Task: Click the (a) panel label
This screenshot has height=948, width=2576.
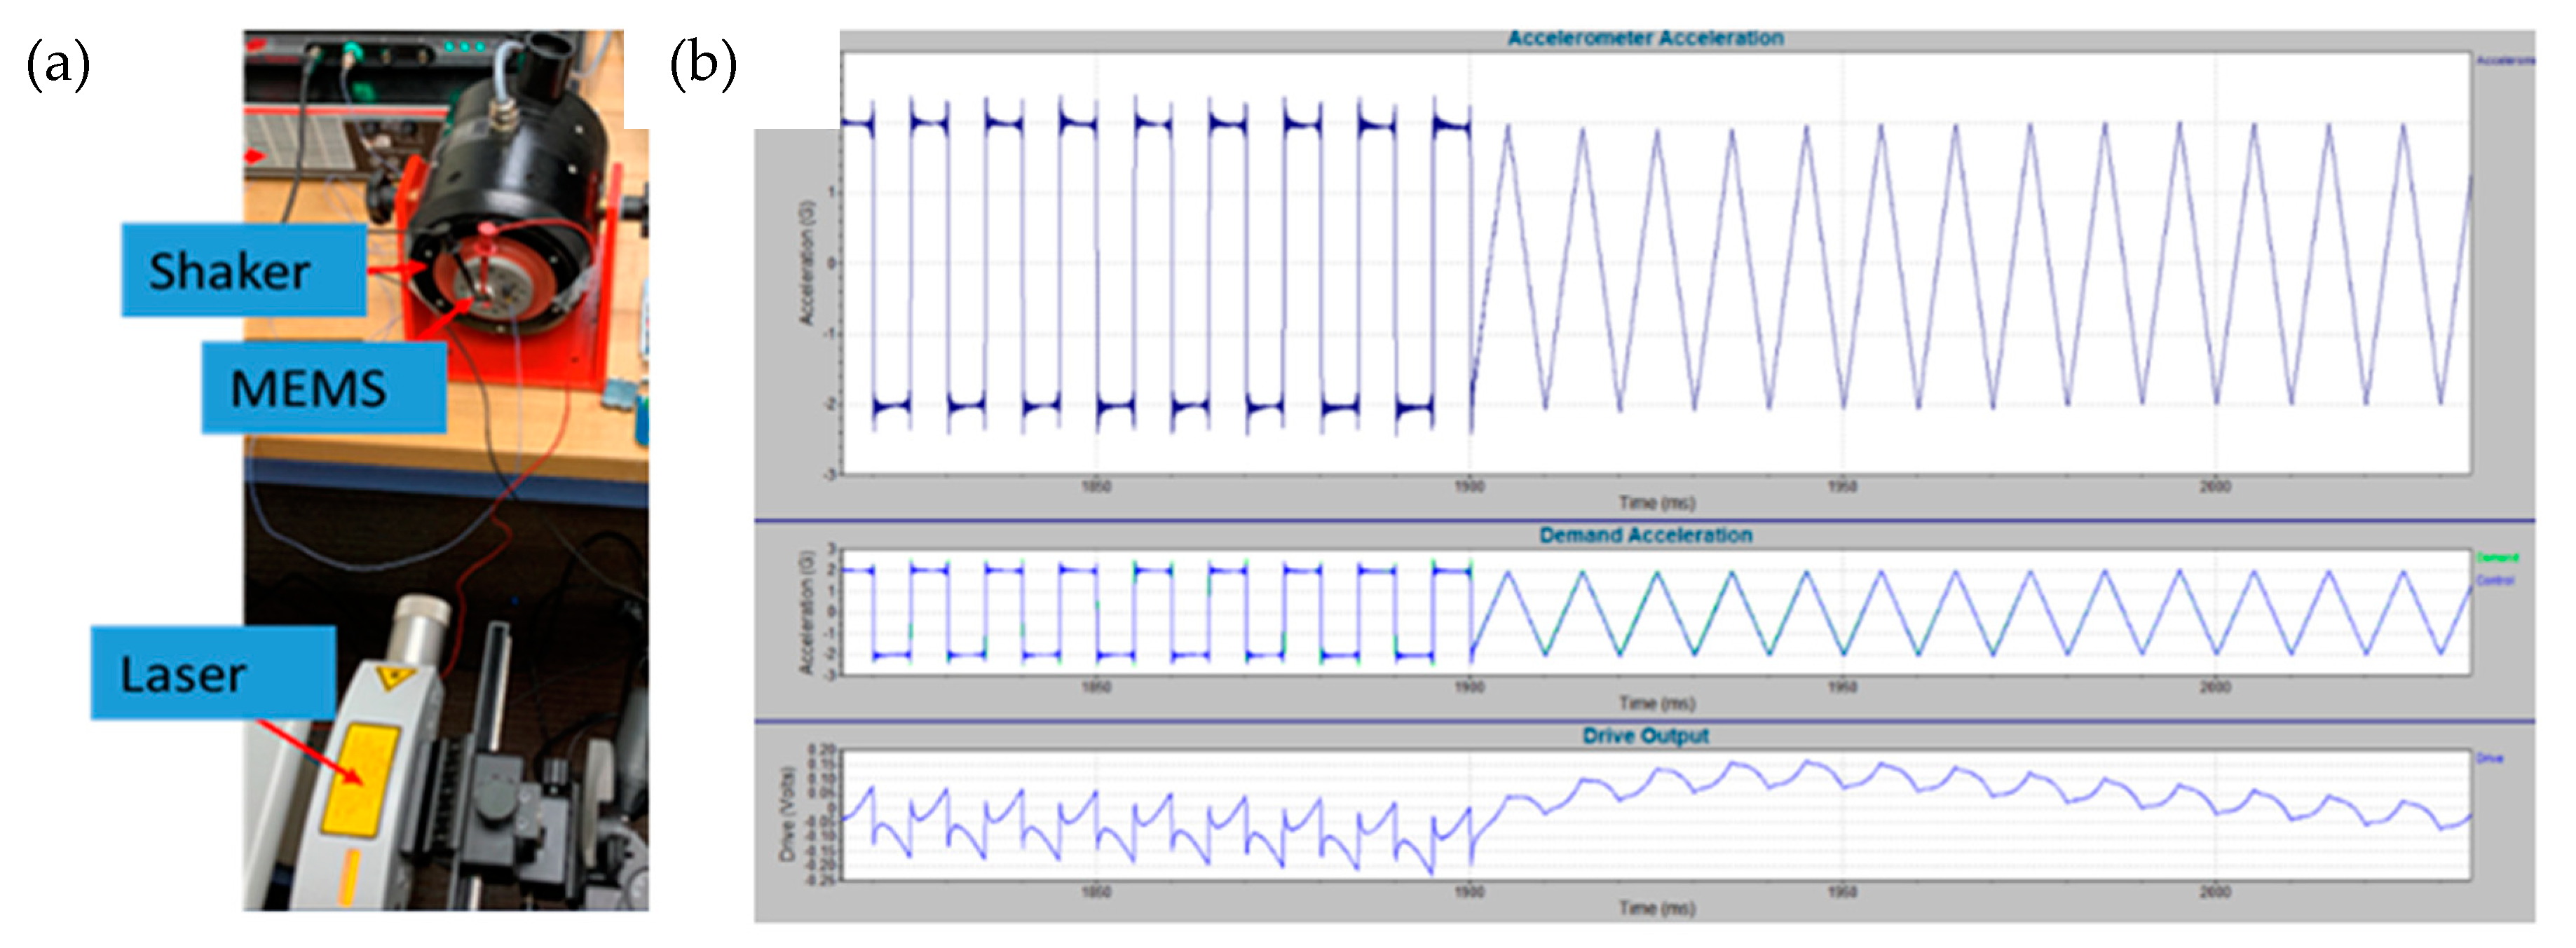Action: click(x=58, y=65)
